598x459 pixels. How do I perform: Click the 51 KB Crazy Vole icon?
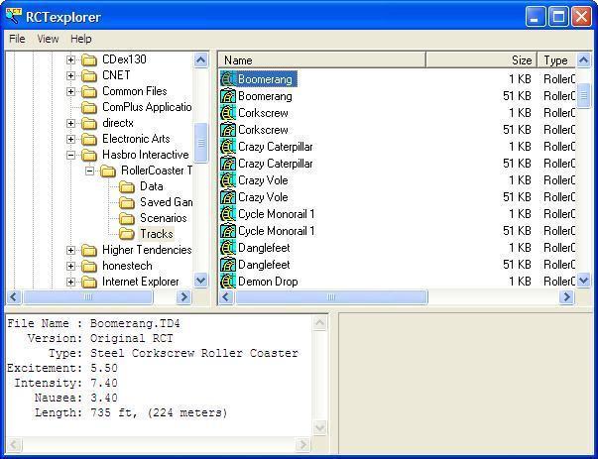coord(228,197)
